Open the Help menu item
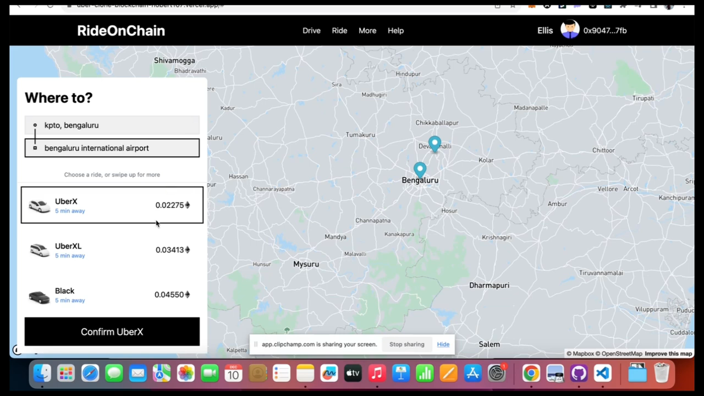The image size is (704, 396). point(395,31)
